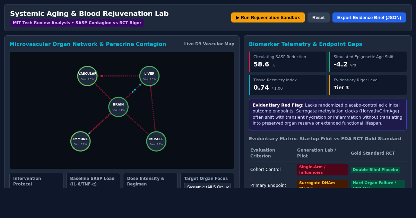The image size is (416, 218).
Task: Click the Tissue Recovery Index card
Action: pos(287,85)
